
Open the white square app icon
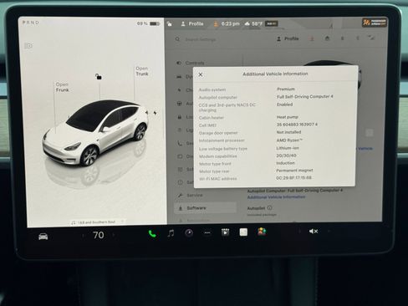pyautogui.click(x=243, y=232)
